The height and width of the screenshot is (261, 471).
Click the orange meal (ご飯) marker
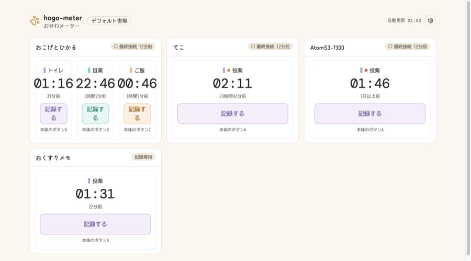[131, 70]
